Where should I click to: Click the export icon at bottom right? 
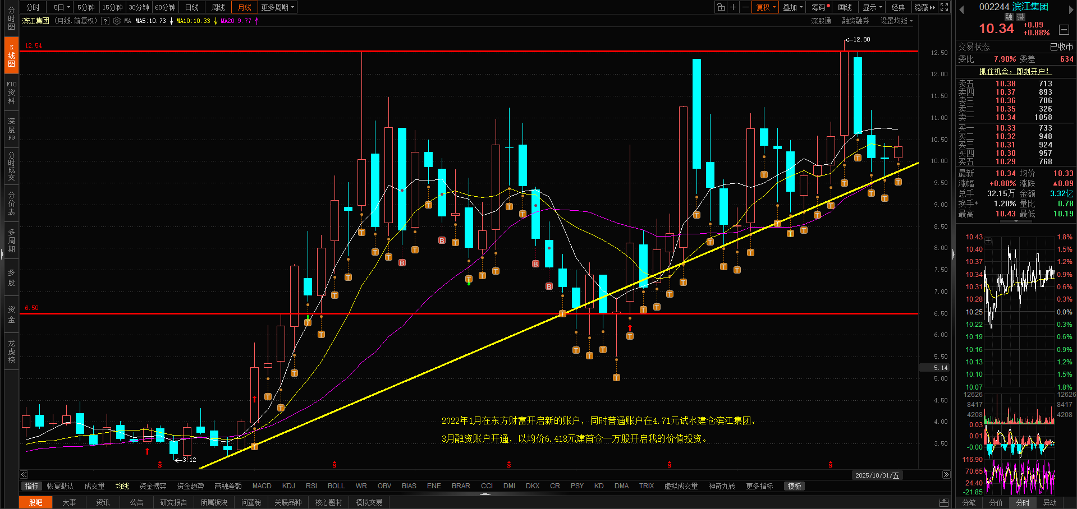(x=944, y=502)
